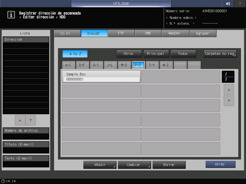
Task: Select the A-C letter tab
Action: [x=69, y=65]
